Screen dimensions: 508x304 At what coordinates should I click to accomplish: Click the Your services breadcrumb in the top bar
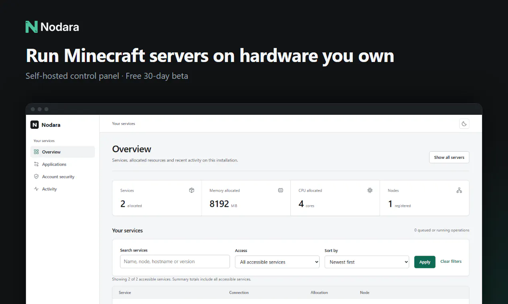click(x=124, y=124)
